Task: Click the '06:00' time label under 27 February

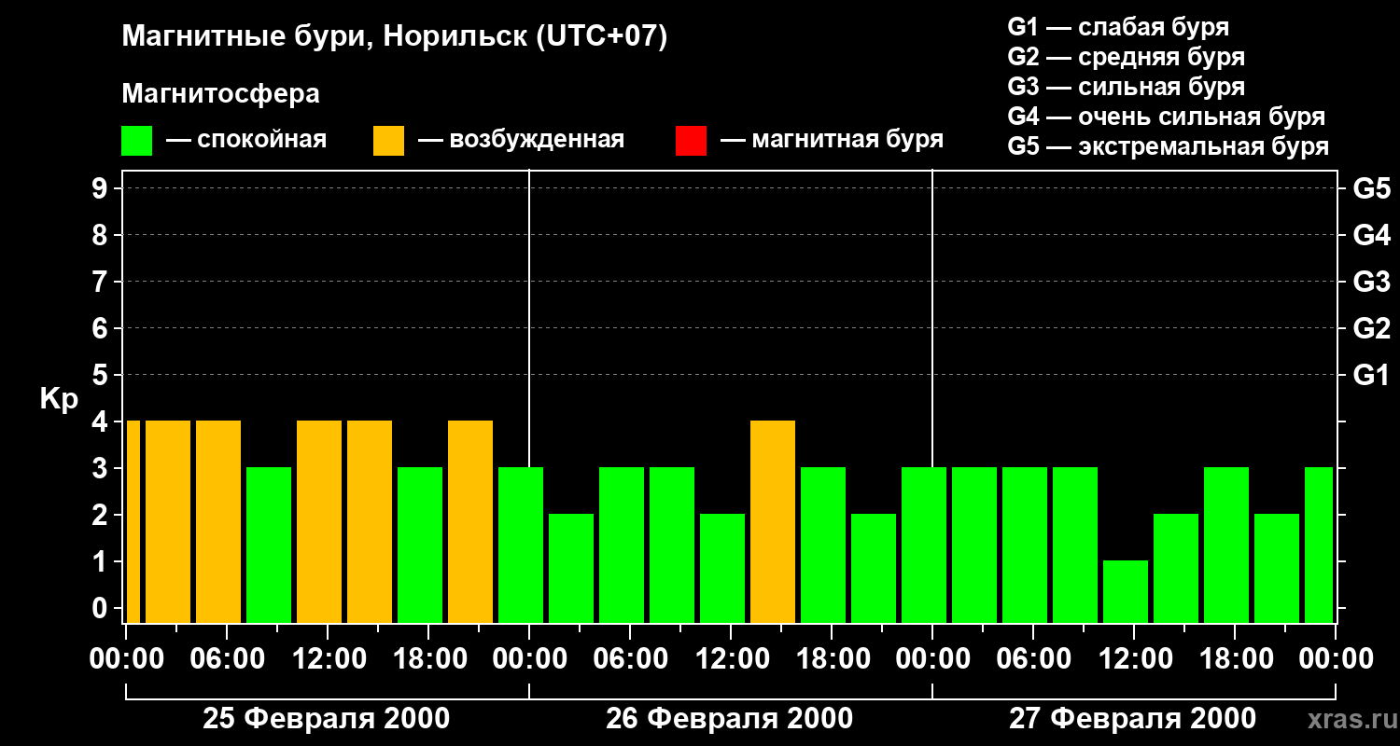Action: pos(1033,659)
